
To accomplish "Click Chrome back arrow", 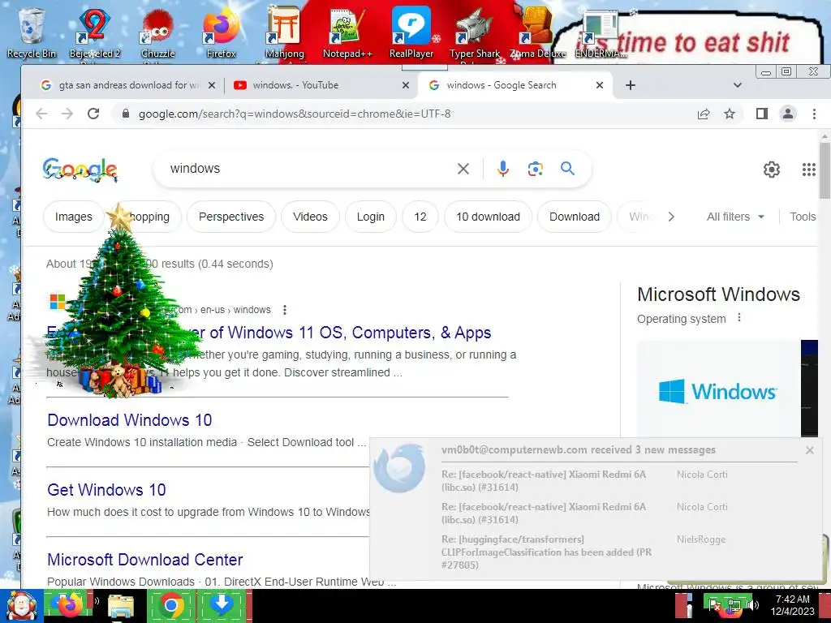I will [x=41, y=114].
